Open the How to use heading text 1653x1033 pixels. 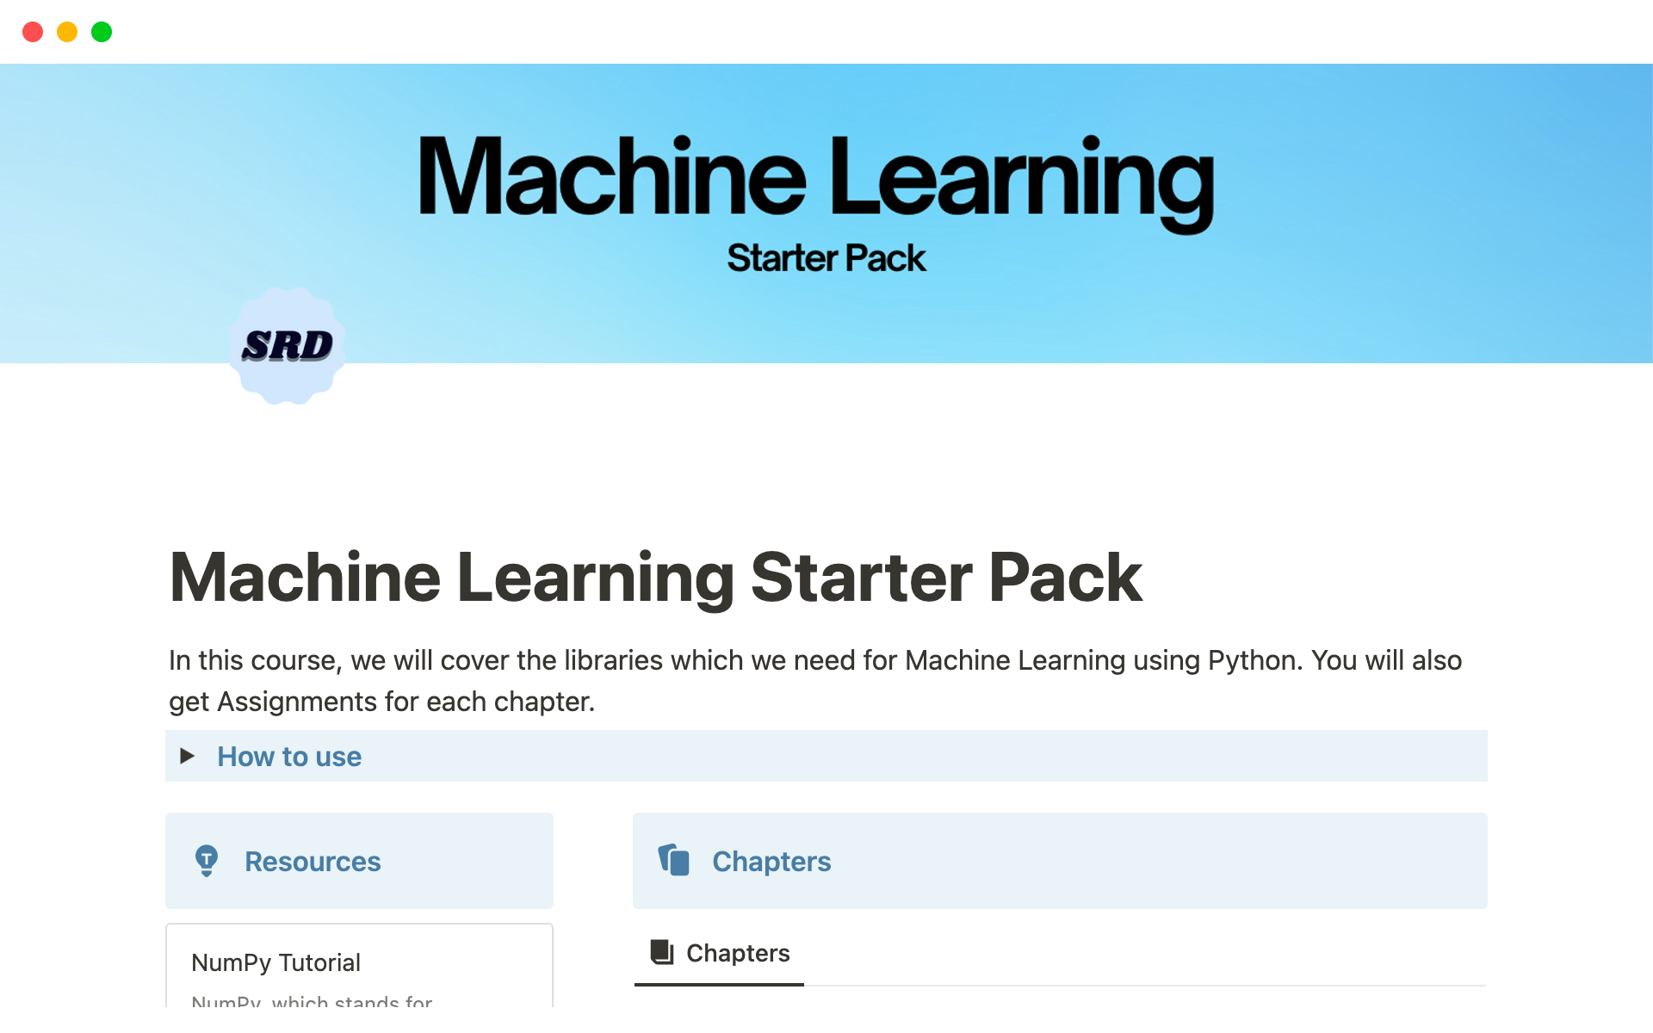[289, 757]
